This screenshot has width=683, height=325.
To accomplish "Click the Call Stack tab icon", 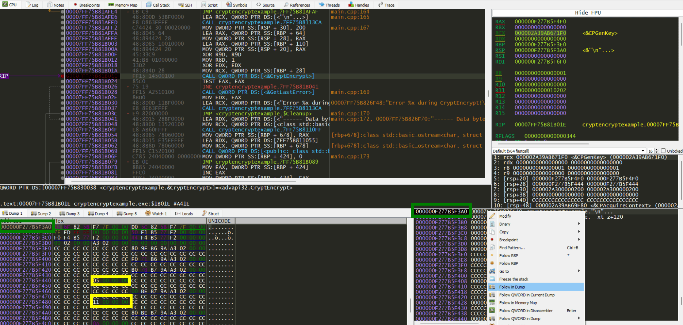I will [x=149, y=5].
